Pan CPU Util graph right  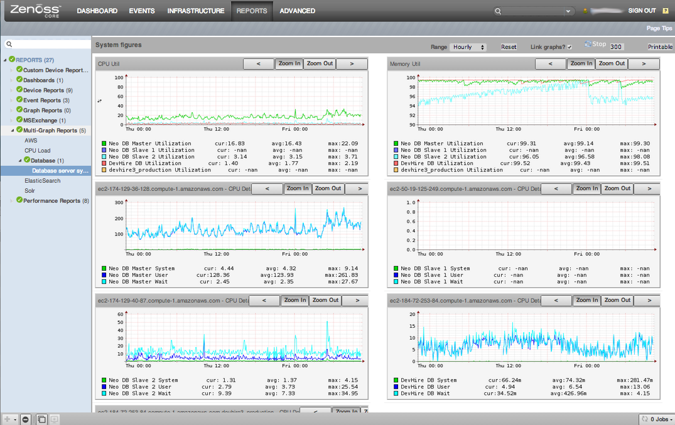352,64
